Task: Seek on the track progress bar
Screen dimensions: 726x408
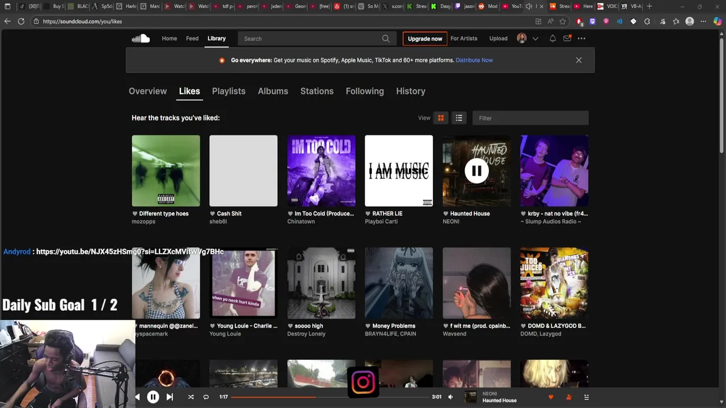Action: [331, 397]
